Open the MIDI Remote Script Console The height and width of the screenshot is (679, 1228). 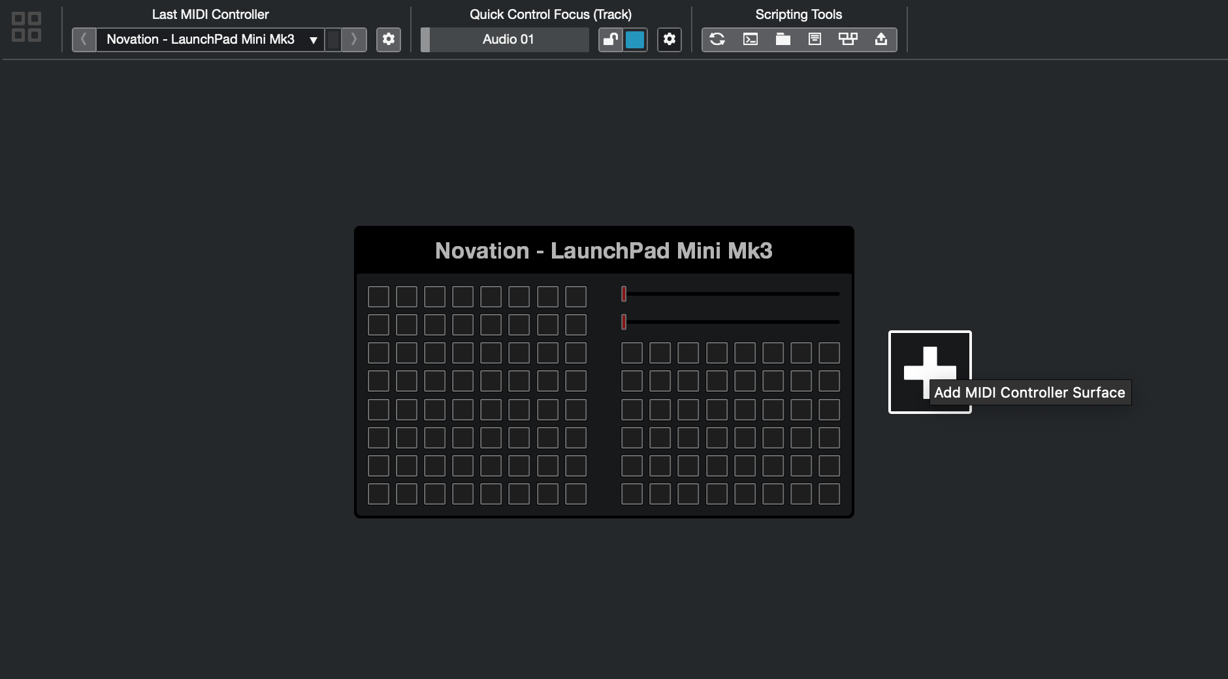pos(749,39)
